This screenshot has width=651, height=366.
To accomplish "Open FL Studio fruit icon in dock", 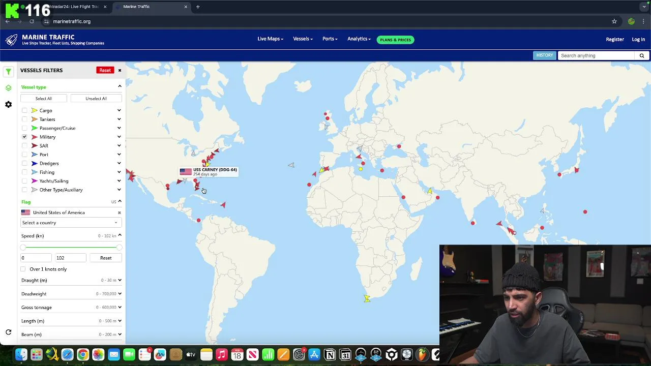I will [x=423, y=354].
